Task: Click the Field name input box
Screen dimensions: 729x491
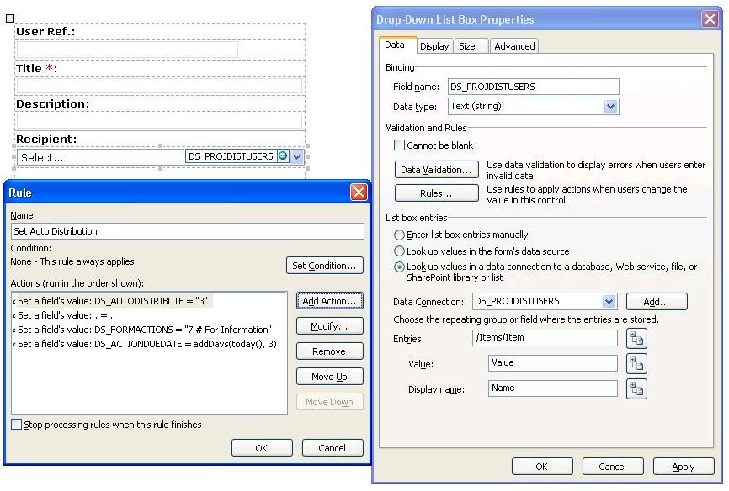Action: tap(533, 87)
